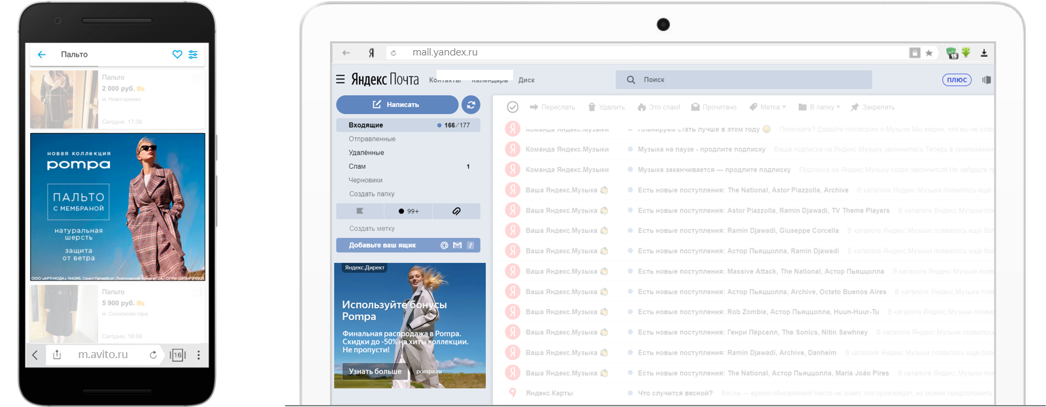
Task: Open the 2 000 руб. coat listing
Action: [x=118, y=99]
